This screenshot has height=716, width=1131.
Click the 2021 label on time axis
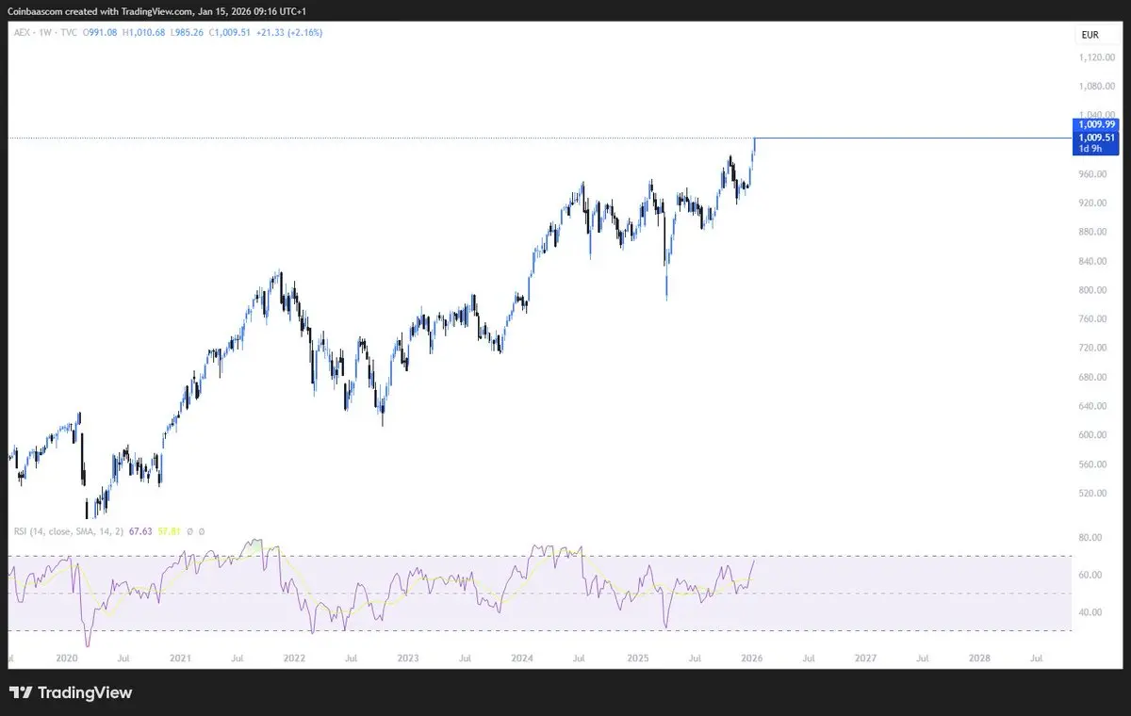pyautogui.click(x=180, y=657)
